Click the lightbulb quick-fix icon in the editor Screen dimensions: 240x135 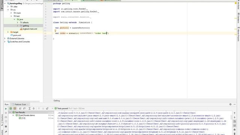tap(55, 31)
